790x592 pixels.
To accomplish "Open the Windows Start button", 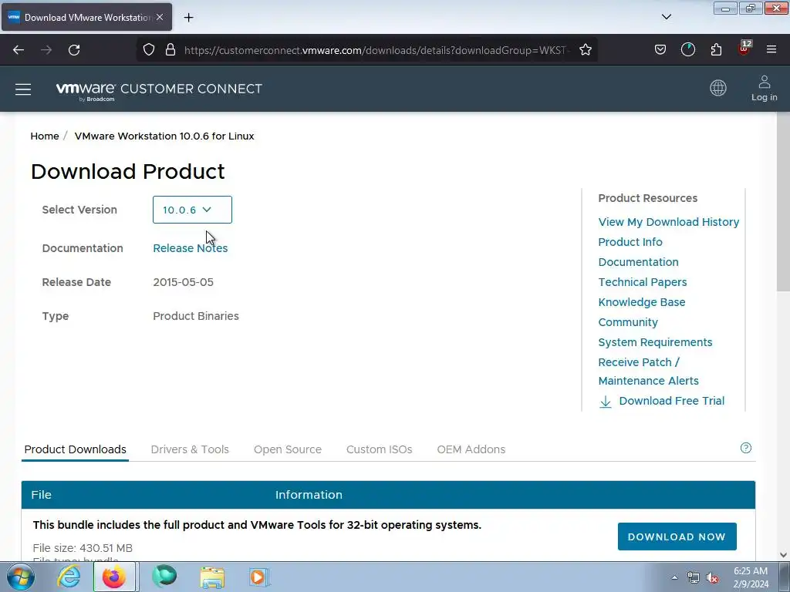I will point(21,577).
